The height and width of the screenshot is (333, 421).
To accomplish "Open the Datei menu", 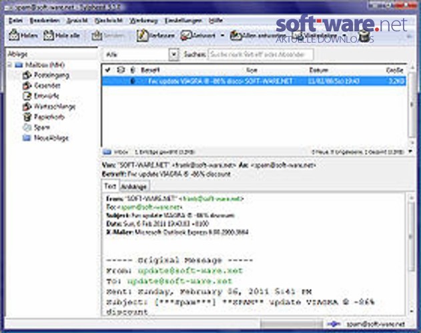I will click(x=15, y=21).
